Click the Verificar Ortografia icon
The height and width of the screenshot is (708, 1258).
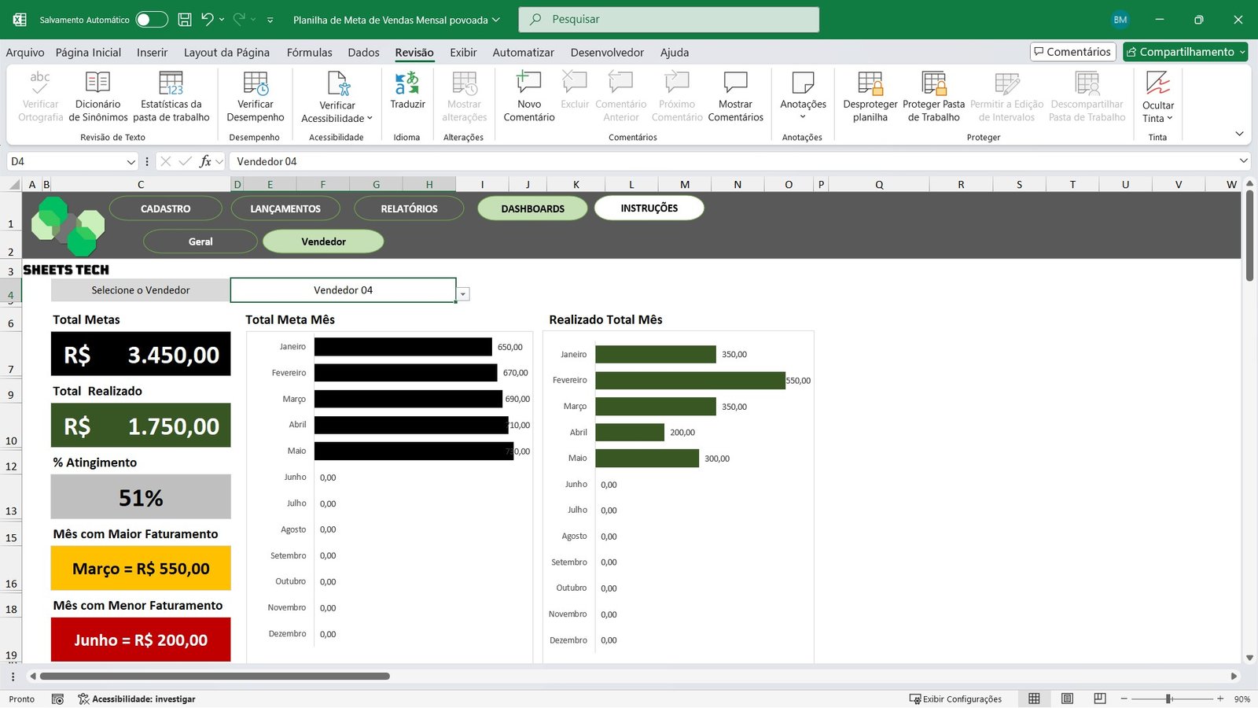(x=40, y=82)
